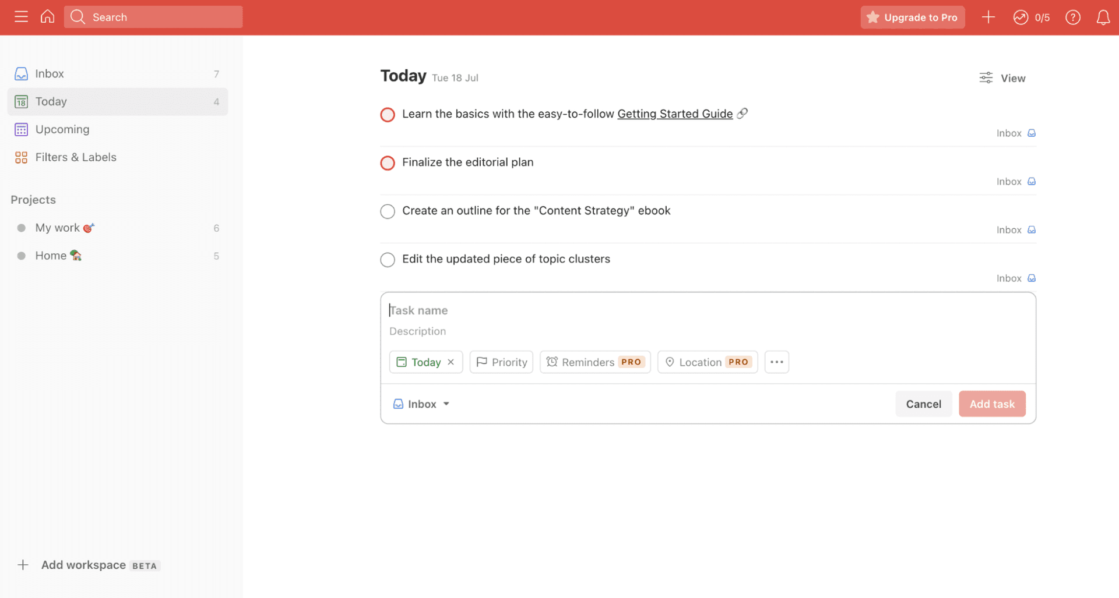Open the Today due date picker
The height and width of the screenshot is (598, 1119).
click(419, 362)
